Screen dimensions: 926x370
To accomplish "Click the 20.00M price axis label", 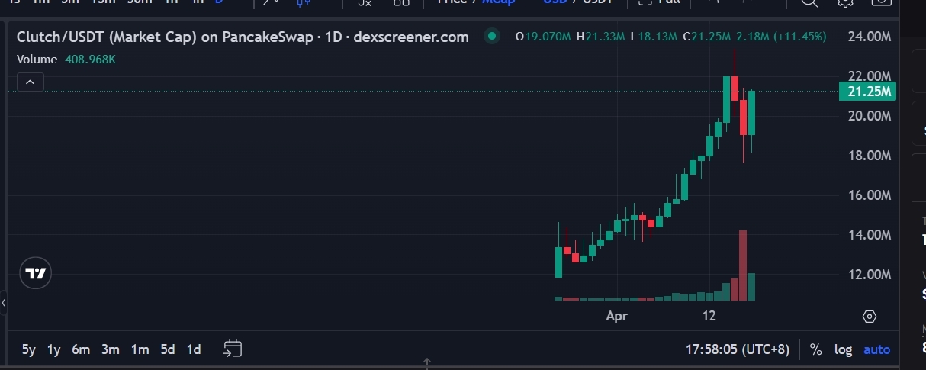I will click(870, 116).
